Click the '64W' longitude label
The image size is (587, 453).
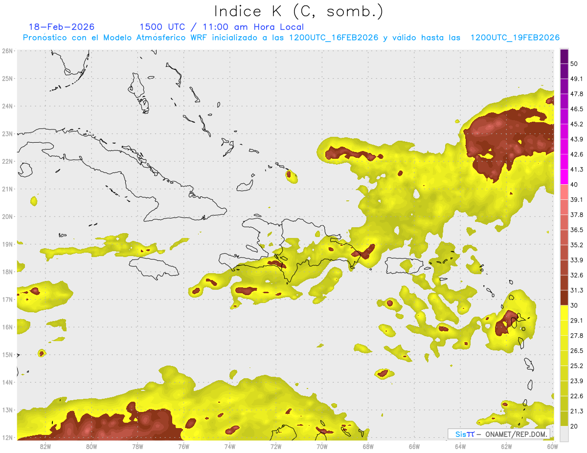tap(460, 446)
